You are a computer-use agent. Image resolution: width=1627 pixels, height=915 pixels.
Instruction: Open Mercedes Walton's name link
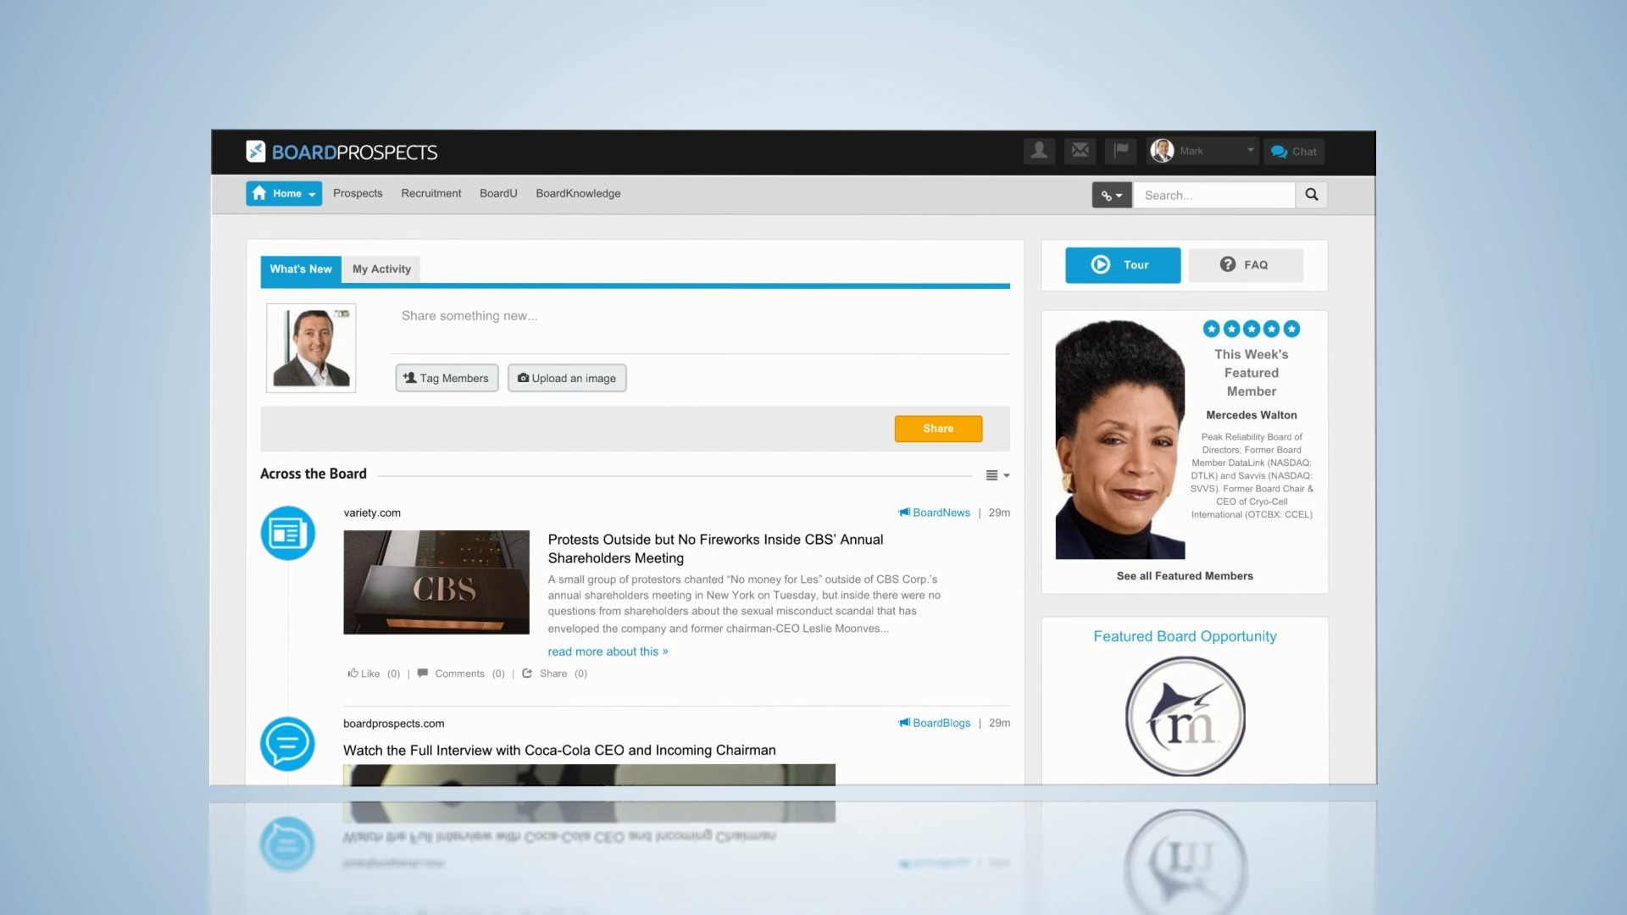(1252, 415)
